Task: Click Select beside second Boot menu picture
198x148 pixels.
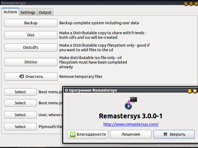Action: click(x=20, y=103)
